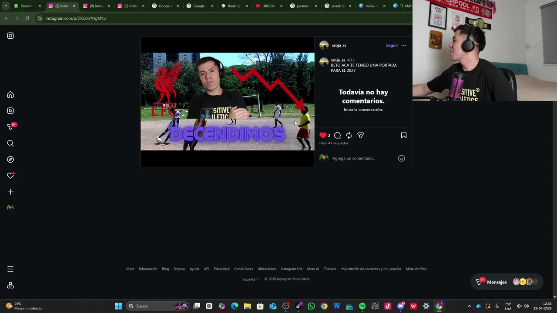Image resolution: width=557 pixels, height=313 pixels.
Task: Open Microsoft Edge from the taskbar
Action: [235, 306]
